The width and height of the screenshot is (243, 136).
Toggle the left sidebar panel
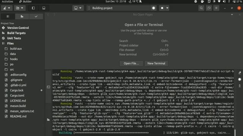33,8
